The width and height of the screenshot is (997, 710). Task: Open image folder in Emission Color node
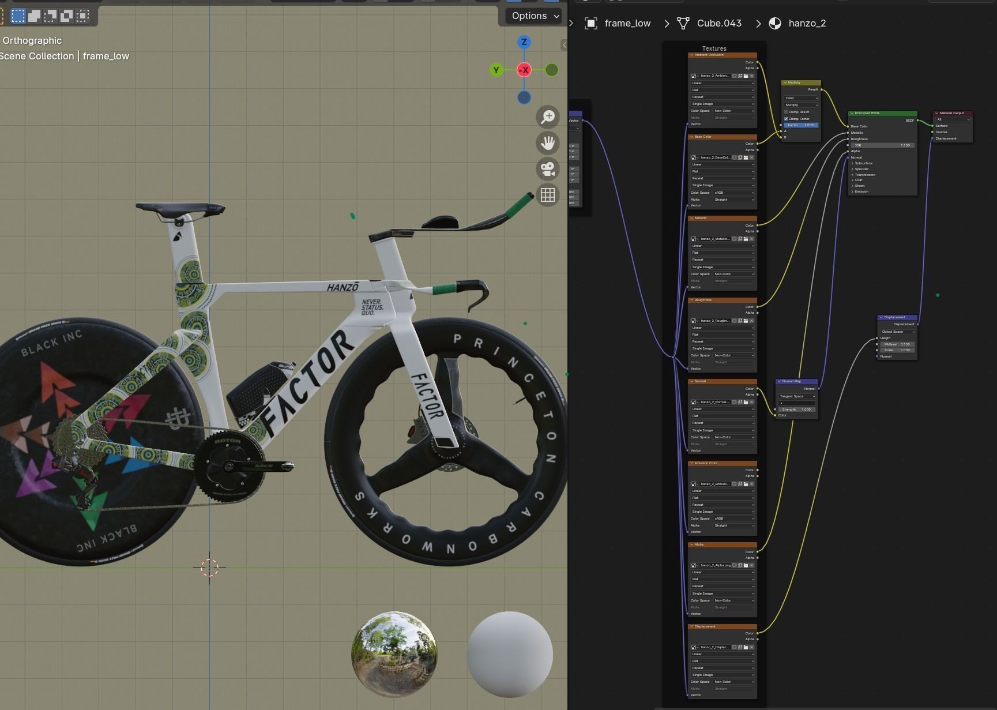(746, 484)
